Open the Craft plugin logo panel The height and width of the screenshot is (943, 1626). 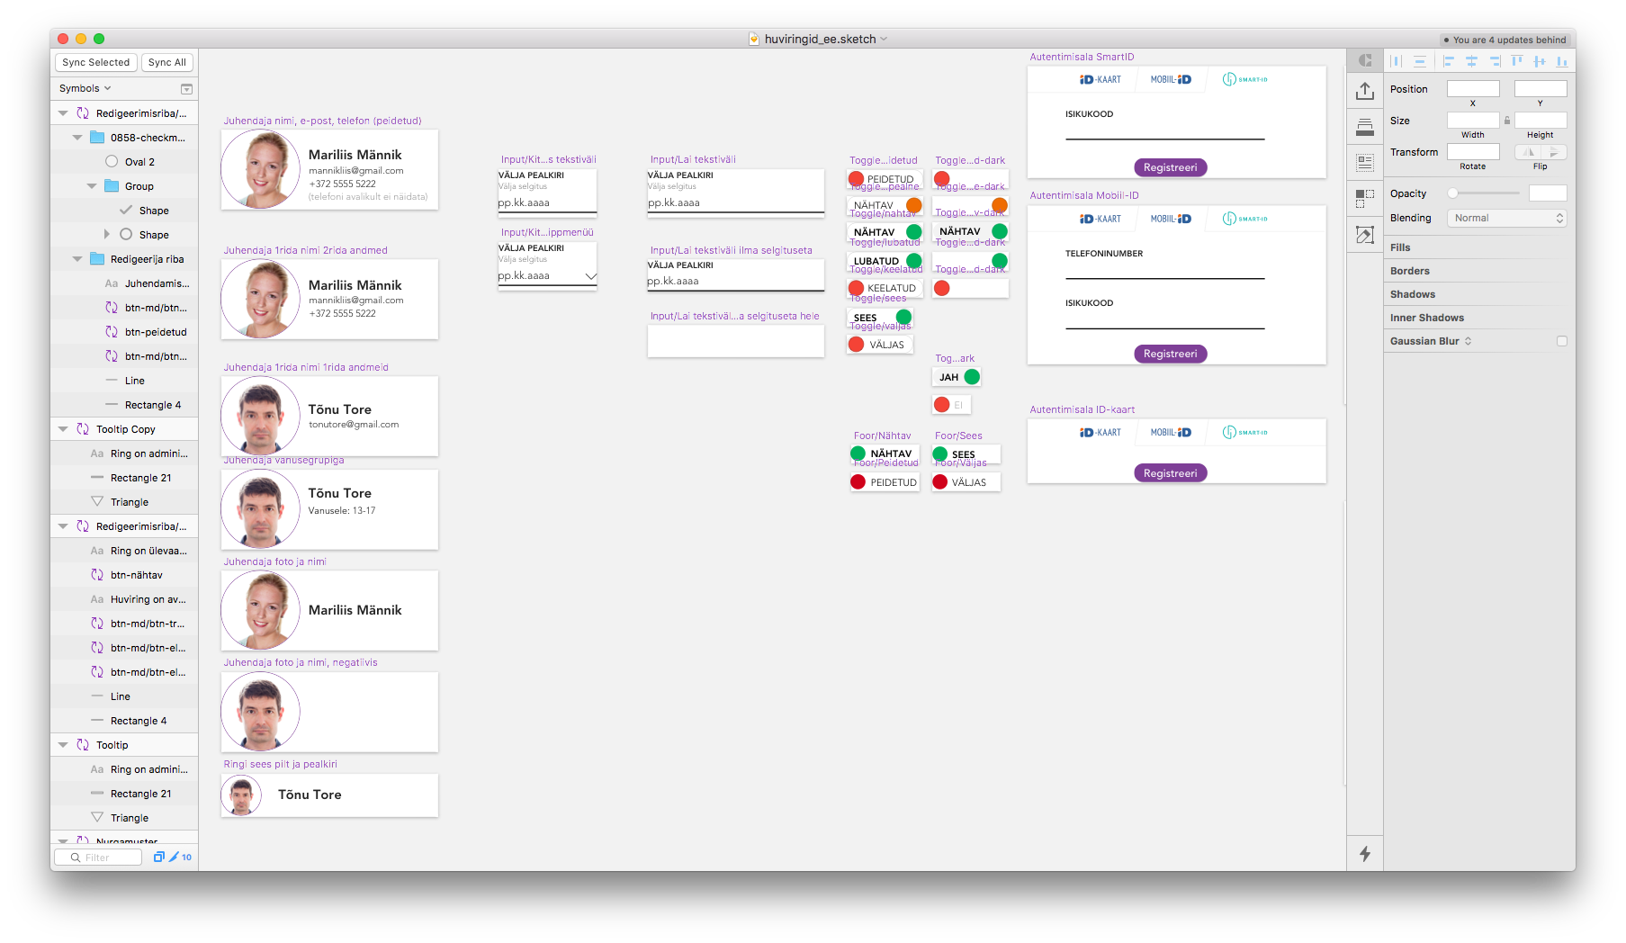coord(1365,60)
